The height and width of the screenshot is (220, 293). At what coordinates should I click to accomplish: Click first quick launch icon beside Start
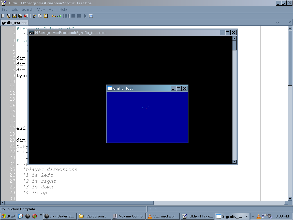point(21,216)
